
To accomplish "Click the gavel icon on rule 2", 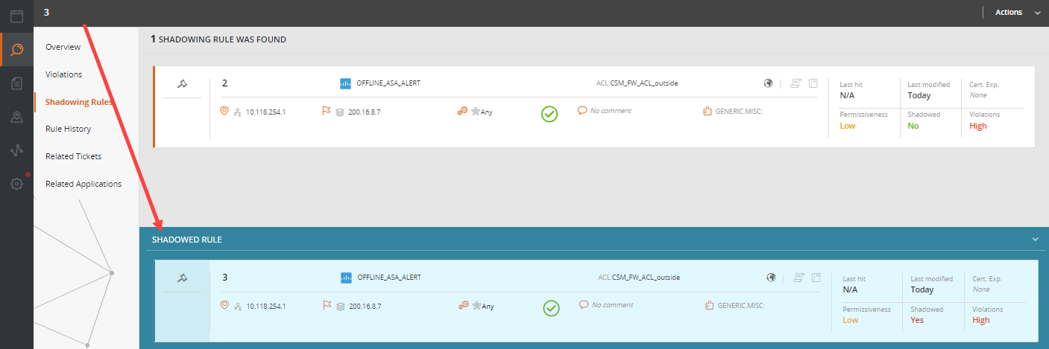I will coord(182,84).
